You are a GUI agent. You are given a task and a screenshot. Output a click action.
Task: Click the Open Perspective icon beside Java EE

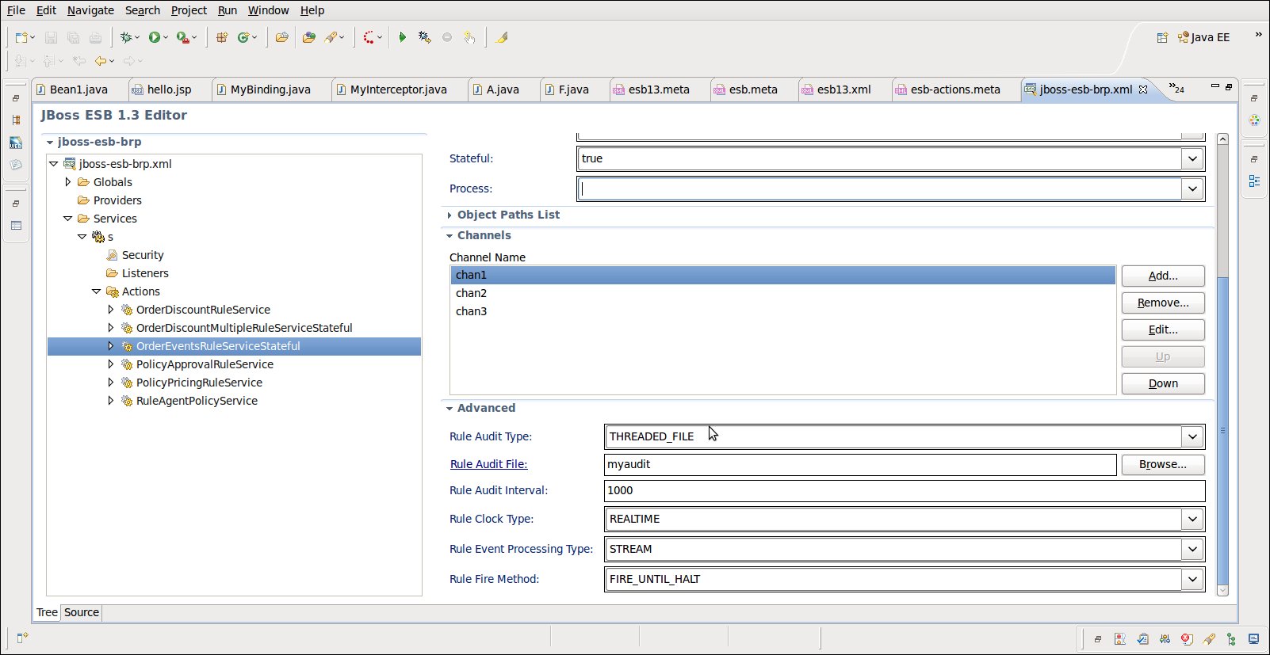[1162, 37]
